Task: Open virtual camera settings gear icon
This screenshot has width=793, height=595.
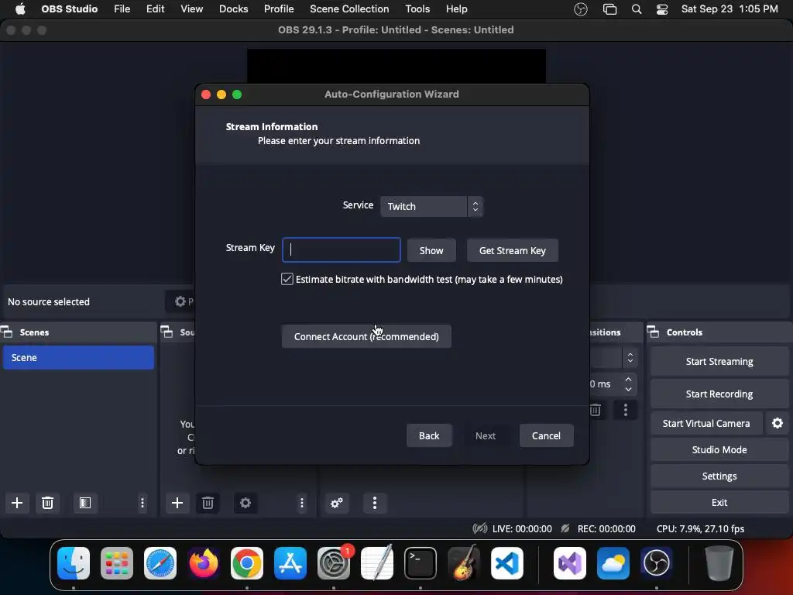Action: click(778, 423)
